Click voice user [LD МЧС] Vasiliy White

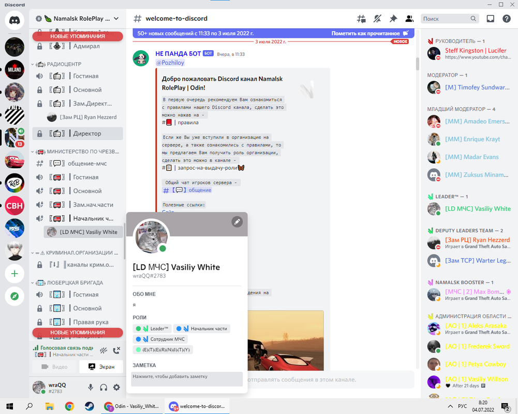(x=83, y=232)
